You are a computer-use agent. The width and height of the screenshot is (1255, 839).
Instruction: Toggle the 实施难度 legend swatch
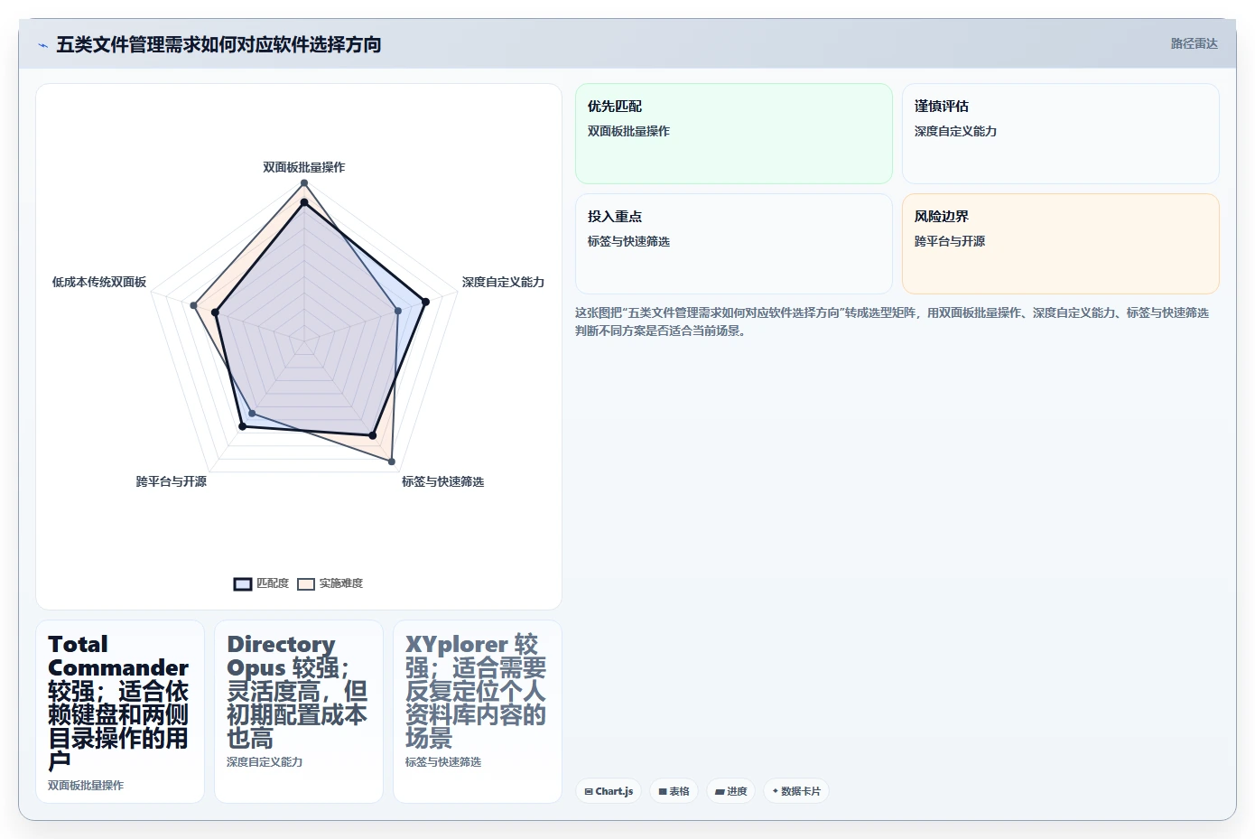(306, 584)
